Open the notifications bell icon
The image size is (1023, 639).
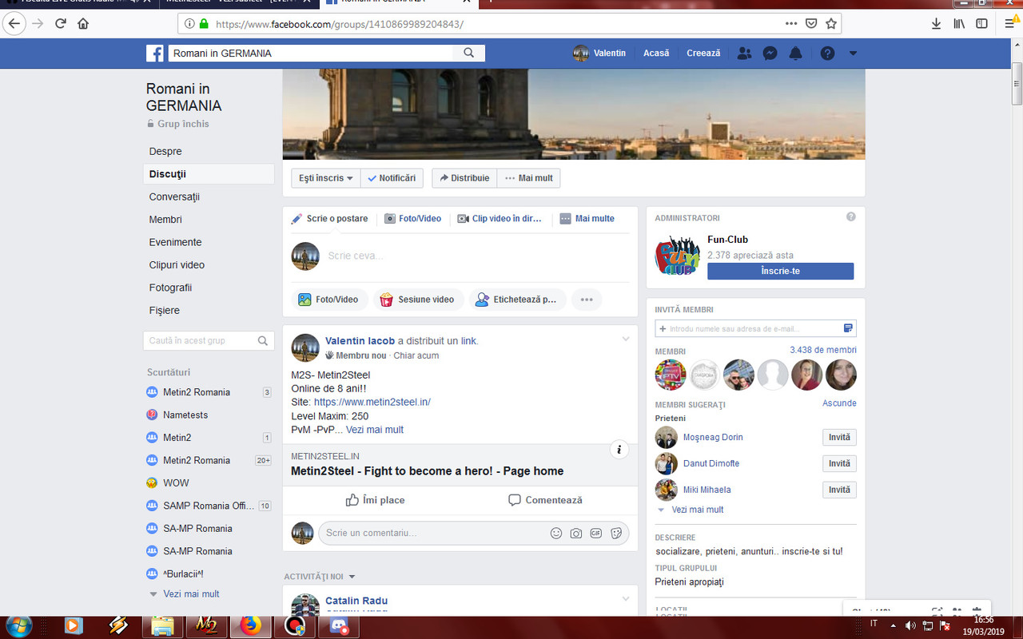[795, 54]
